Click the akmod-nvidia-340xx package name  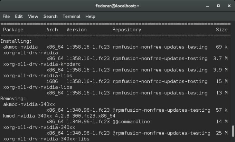(x=25, y=104)
